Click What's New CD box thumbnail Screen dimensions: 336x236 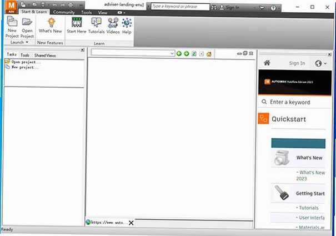pos(282,158)
